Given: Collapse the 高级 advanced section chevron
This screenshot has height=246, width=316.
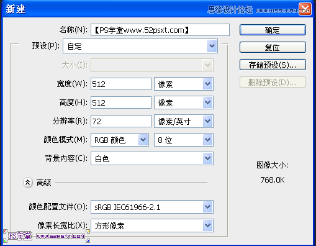Looking at the screenshot, I should 28,183.
